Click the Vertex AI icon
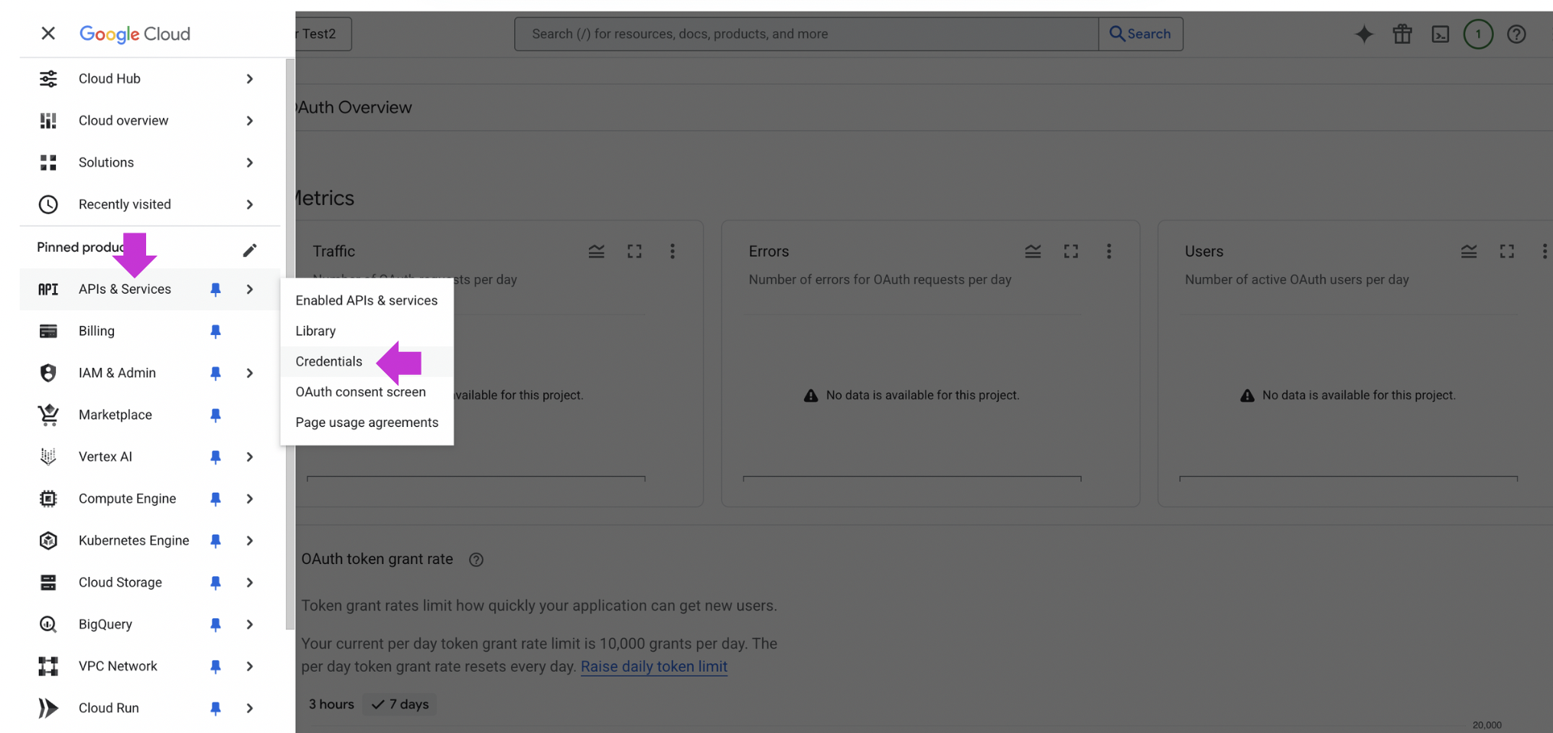 click(48, 457)
